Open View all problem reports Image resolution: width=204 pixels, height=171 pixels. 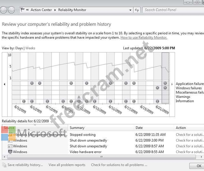click(67, 165)
